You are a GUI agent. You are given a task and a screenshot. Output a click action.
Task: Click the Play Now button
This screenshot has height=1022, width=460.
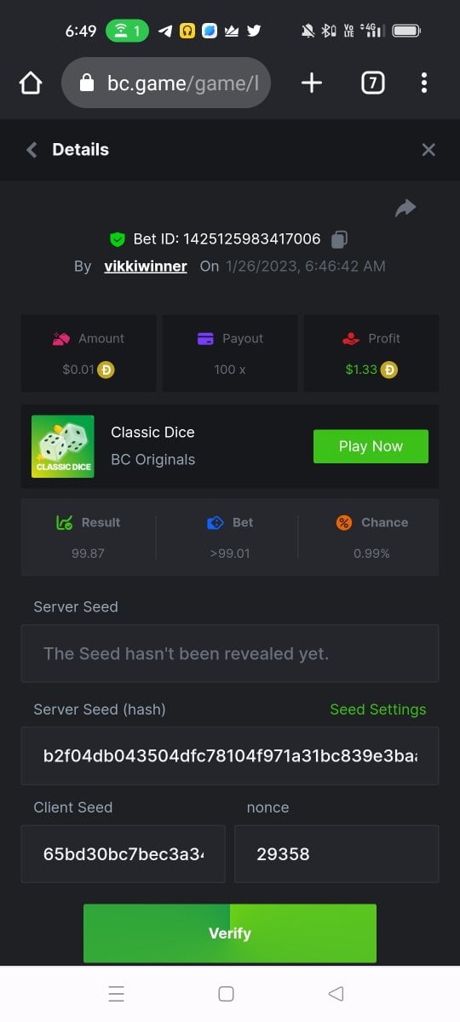pos(371,446)
